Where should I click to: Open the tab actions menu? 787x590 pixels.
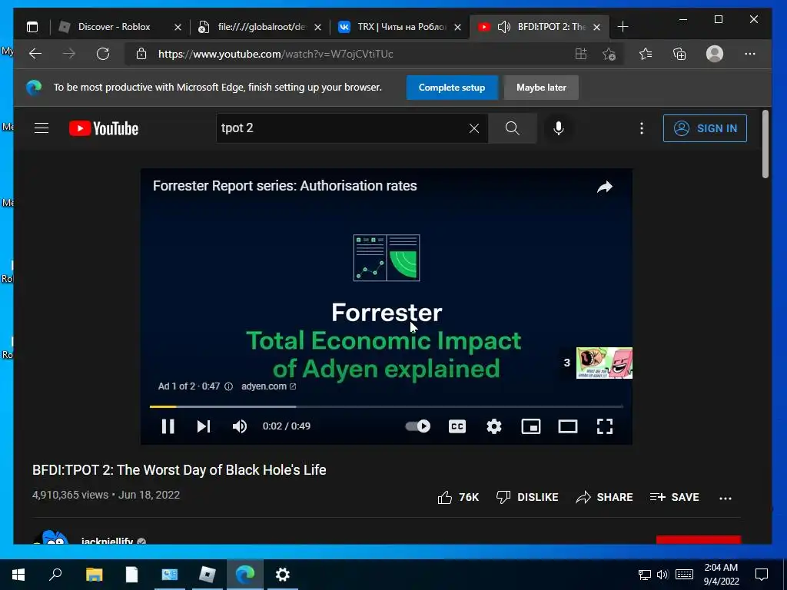tap(32, 27)
